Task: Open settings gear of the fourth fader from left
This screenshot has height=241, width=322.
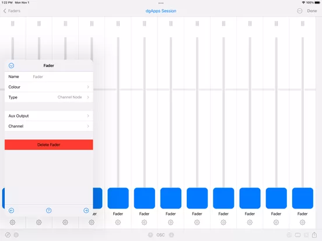Action: [x=92, y=222]
